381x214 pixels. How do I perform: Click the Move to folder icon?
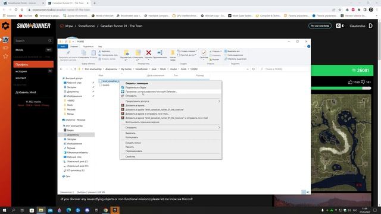coord(126,53)
